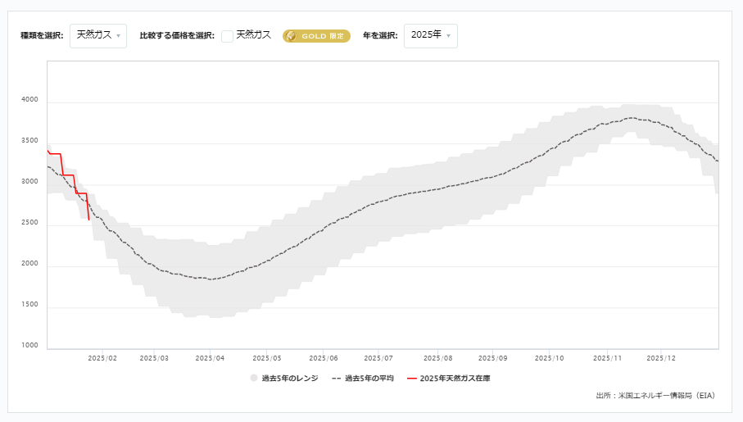Click the 2025/10 axis label
This screenshot has width=743, height=422.
coord(550,358)
